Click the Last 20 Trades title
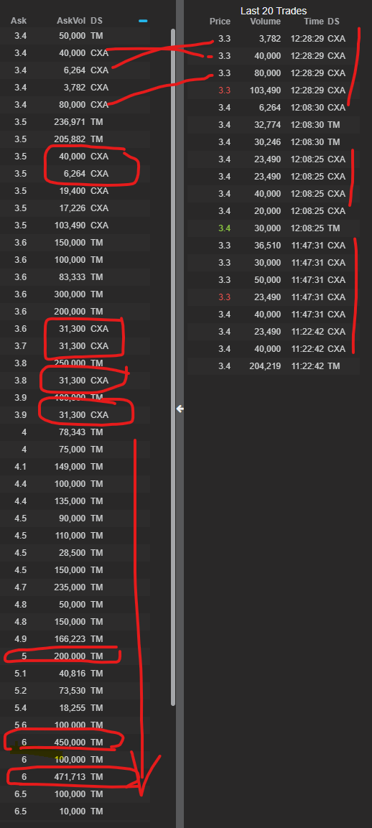The image size is (372, 828). (274, 11)
